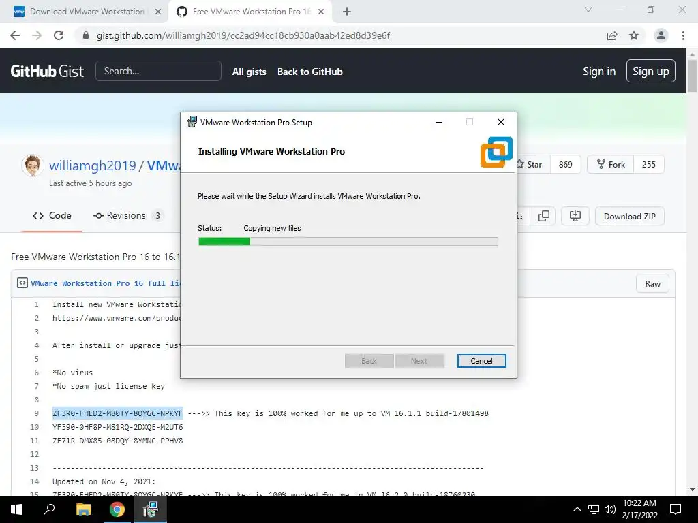This screenshot has height=523, width=698.
Task: Click line number 9 in the gist
Action: 37,413
